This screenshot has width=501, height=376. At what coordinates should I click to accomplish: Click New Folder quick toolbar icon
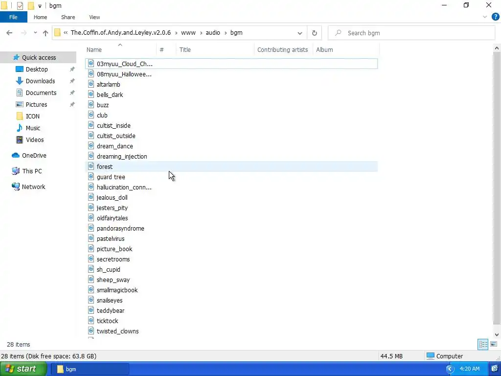(31, 6)
